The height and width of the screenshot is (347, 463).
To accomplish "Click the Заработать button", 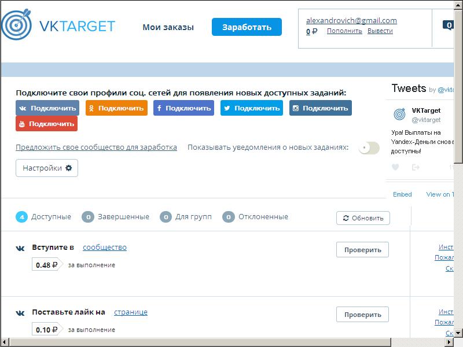I will pos(247,27).
